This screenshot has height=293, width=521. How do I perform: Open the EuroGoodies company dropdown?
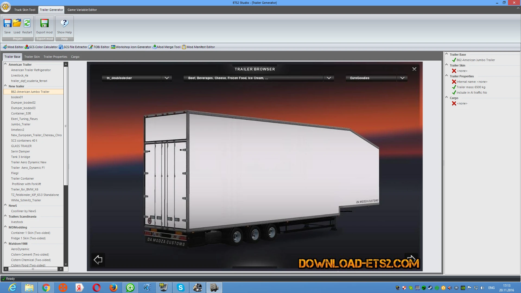[402, 78]
